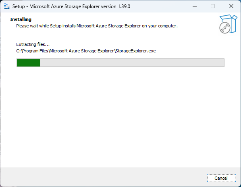Click StorageExplorer.exe in the file path
Screen dimensions: 241x187
point(135,51)
